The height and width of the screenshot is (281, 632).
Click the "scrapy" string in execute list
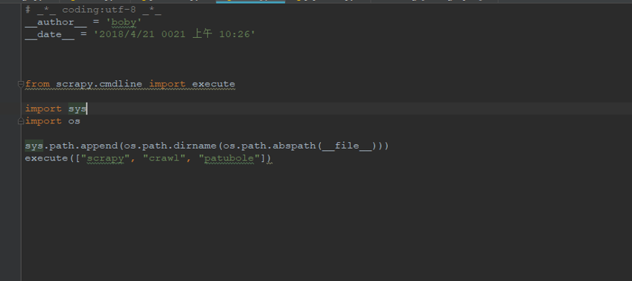105,158
